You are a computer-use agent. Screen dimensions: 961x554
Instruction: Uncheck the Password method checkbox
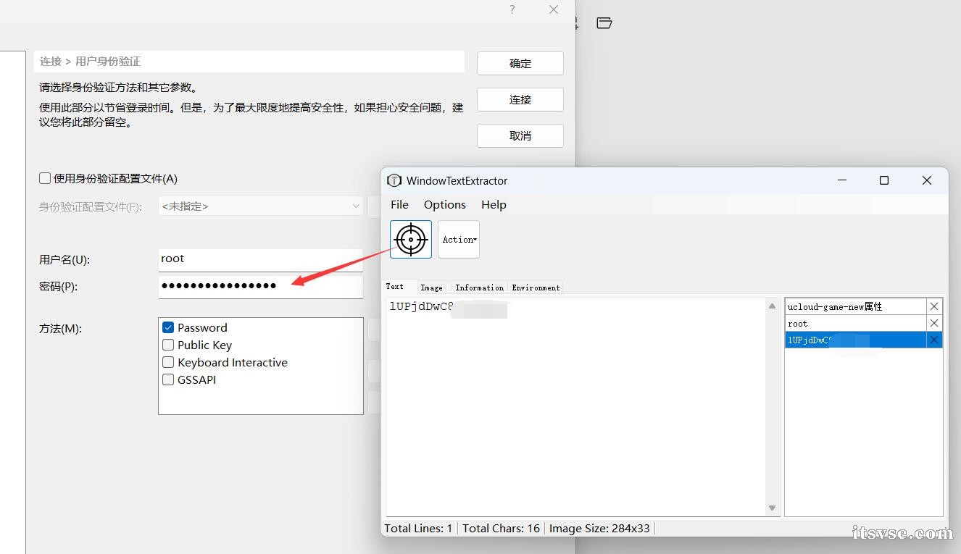[x=168, y=327]
